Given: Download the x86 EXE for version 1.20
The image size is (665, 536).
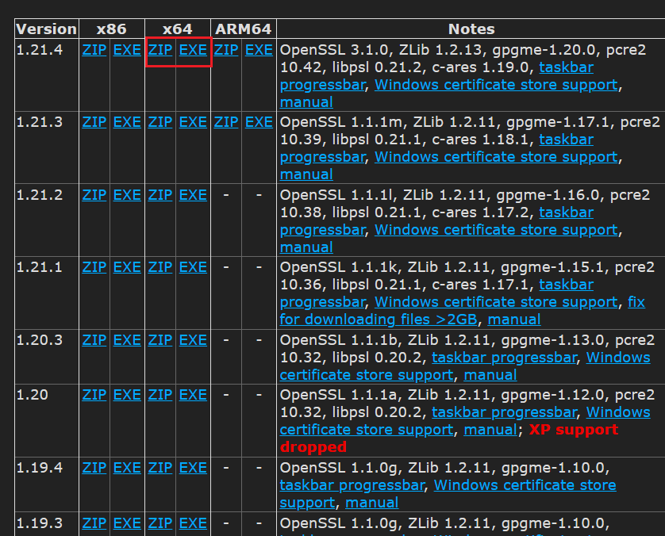Looking at the screenshot, I should tap(127, 395).
